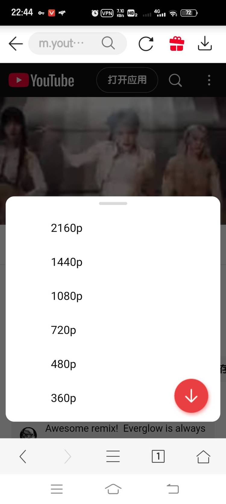Open the browser tabs counter showing 1
Screen dimensions: 226x504
[x=158, y=456]
